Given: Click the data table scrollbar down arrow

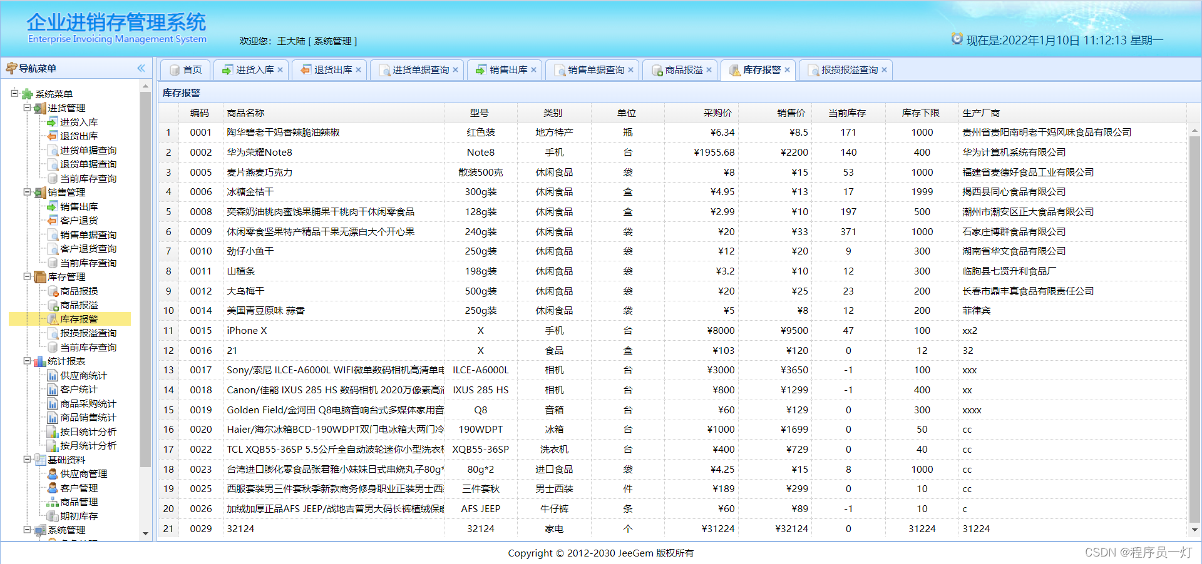Looking at the screenshot, I should pyautogui.click(x=1194, y=530).
